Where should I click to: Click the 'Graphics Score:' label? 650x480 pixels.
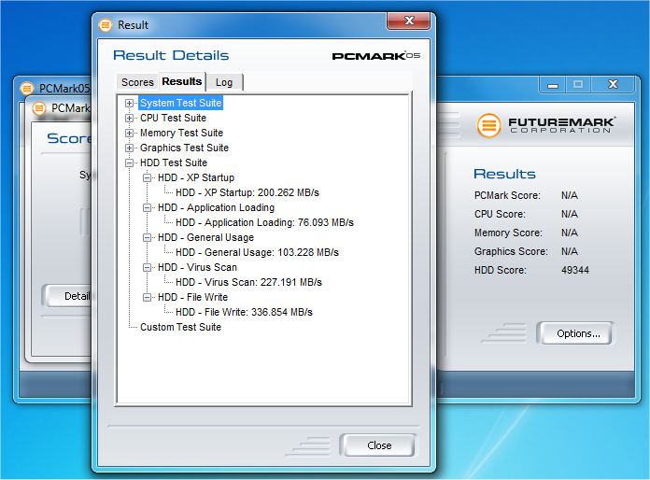pyautogui.click(x=511, y=251)
